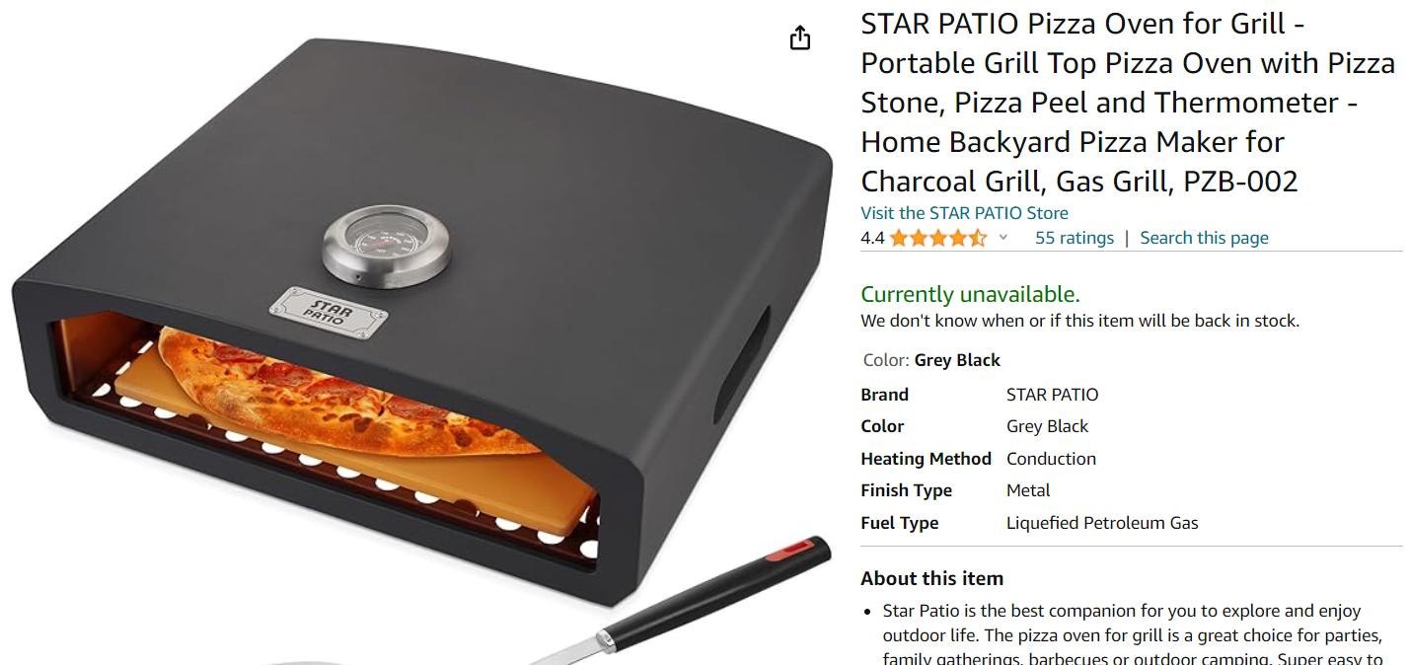
Task: Open the 55 ratings link
Action: tap(1074, 238)
